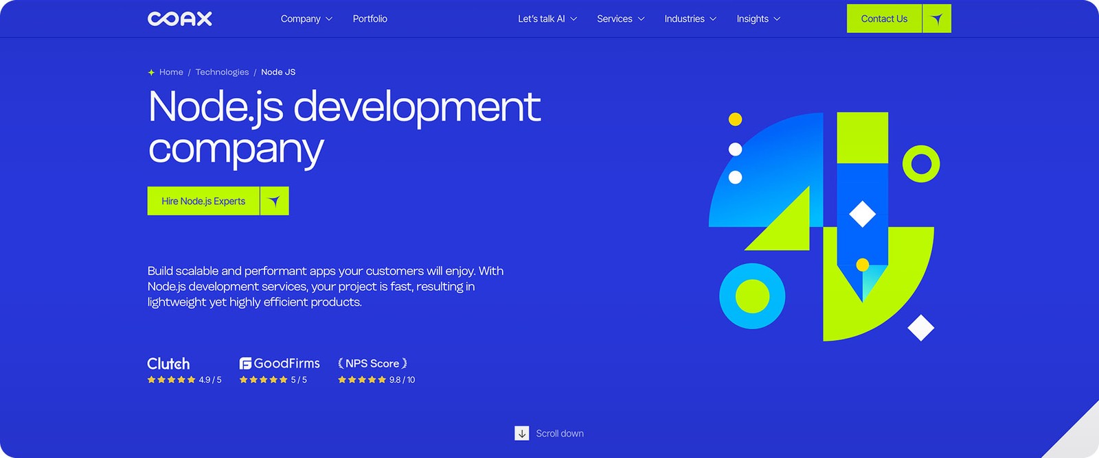Click the Clutch 4.9 / 5 rating
Viewport: 1099px width, 458px height.
click(210, 380)
